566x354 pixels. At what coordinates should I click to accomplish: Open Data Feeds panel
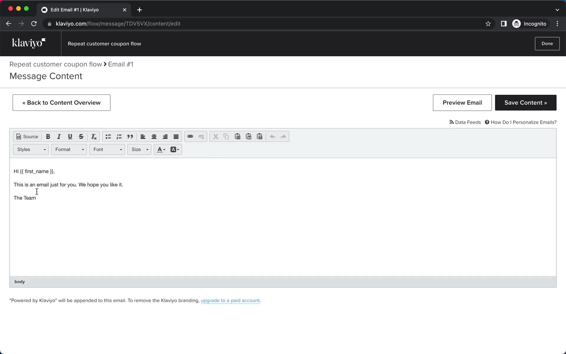tap(465, 122)
